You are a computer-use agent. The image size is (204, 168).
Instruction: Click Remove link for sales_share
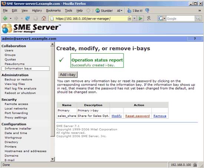160,116
